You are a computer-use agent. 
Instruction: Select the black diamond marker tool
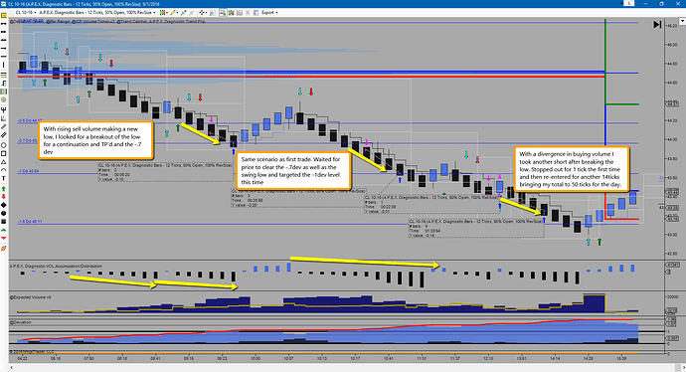pyautogui.click(x=4, y=205)
